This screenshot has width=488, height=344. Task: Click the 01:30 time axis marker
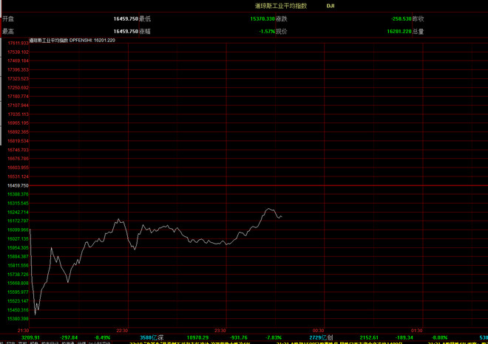point(416,331)
